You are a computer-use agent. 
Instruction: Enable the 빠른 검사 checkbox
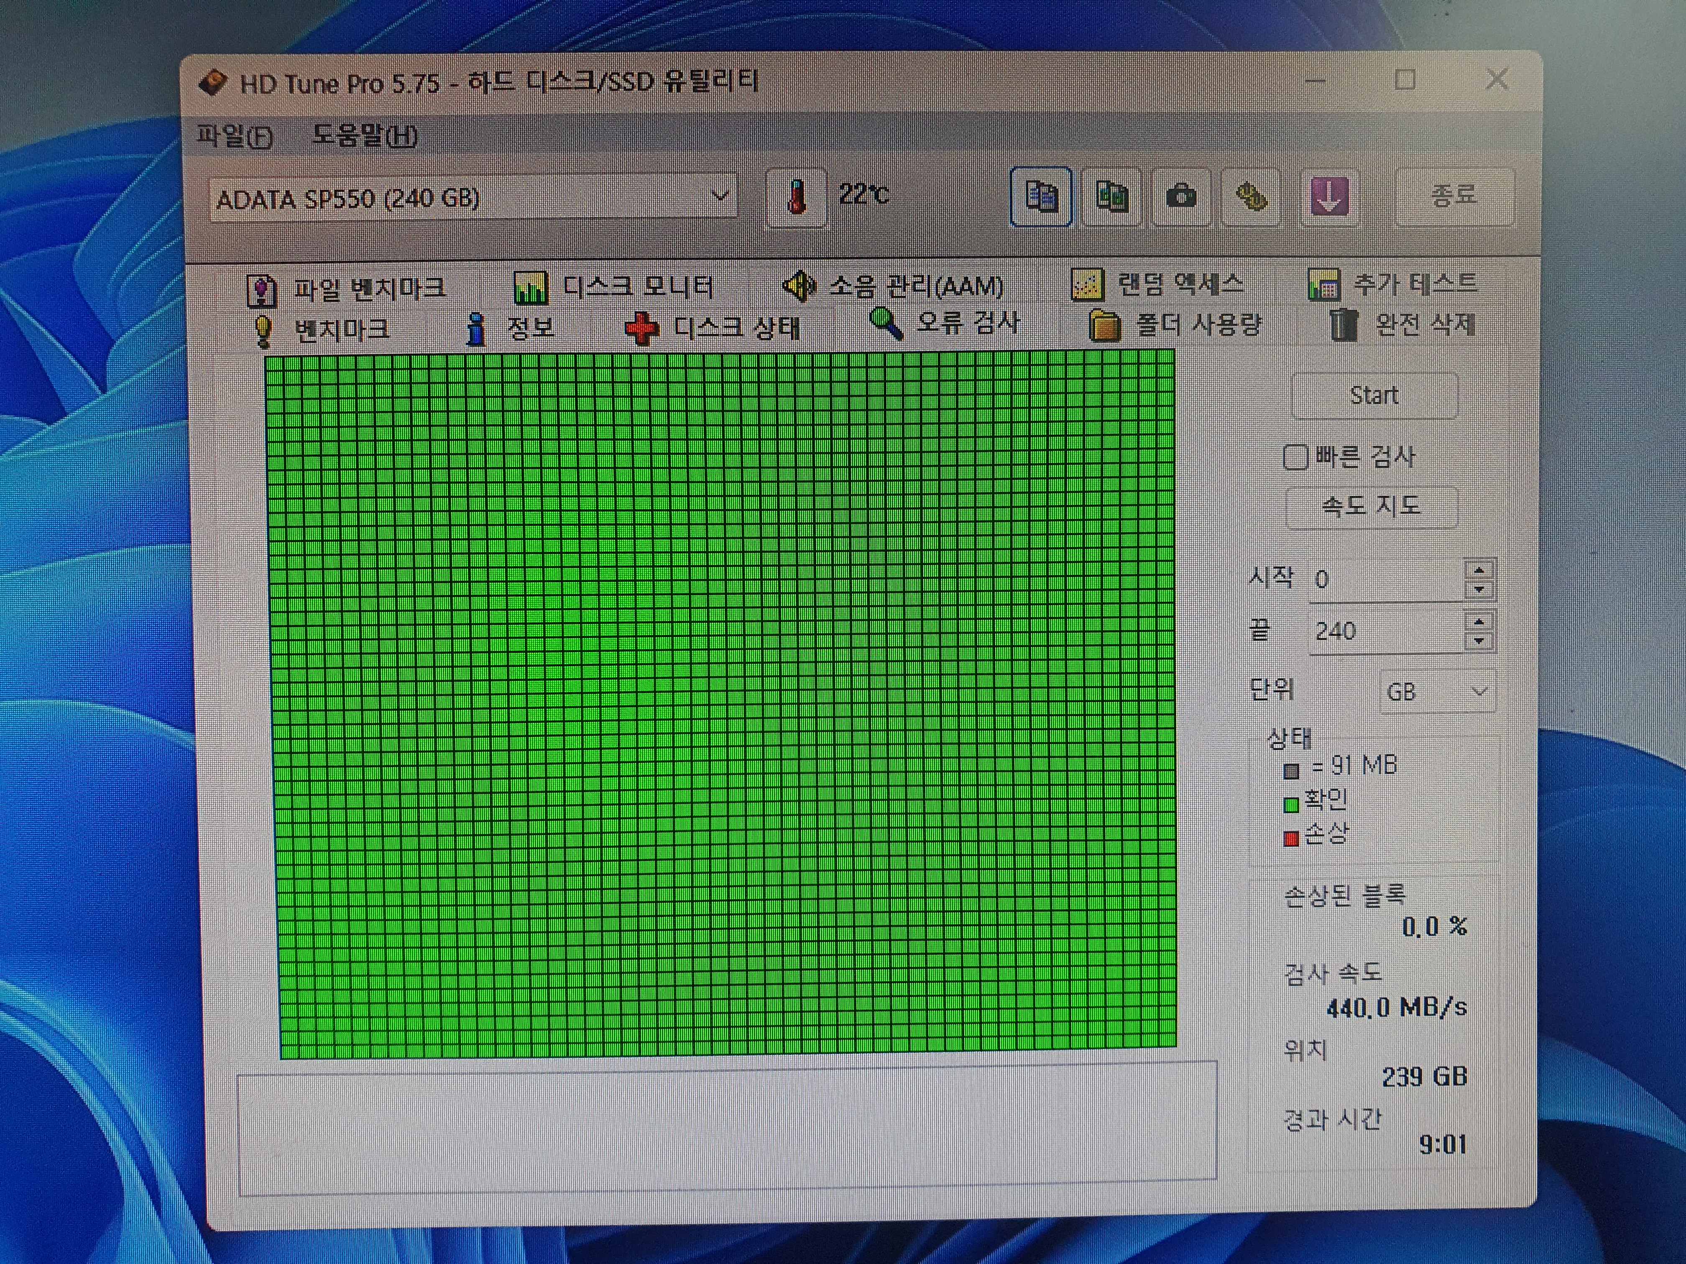[x=1296, y=457]
